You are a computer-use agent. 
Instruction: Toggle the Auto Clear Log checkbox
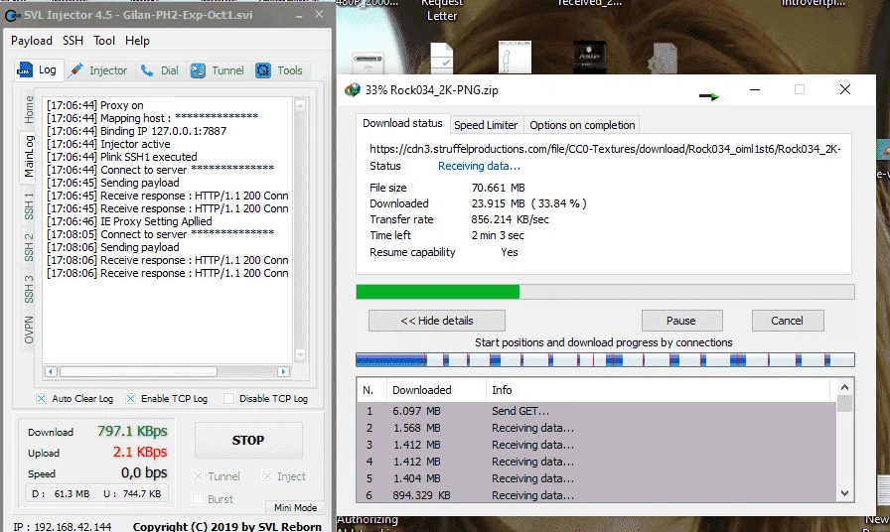[x=41, y=399]
